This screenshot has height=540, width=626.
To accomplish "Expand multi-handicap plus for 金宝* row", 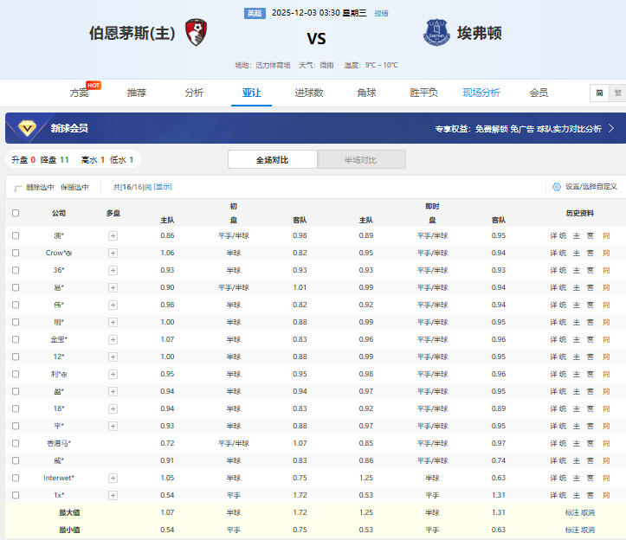I will click(113, 339).
